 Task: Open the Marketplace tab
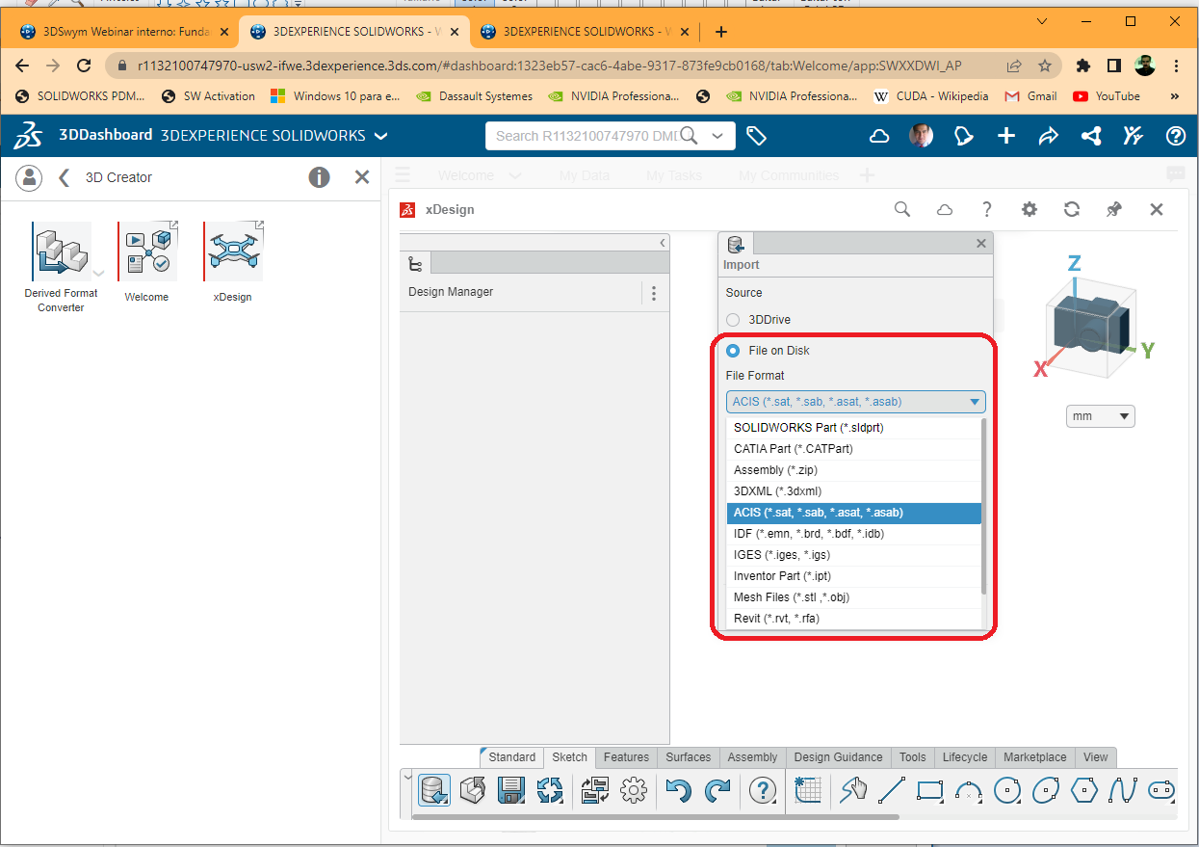pos(1035,757)
